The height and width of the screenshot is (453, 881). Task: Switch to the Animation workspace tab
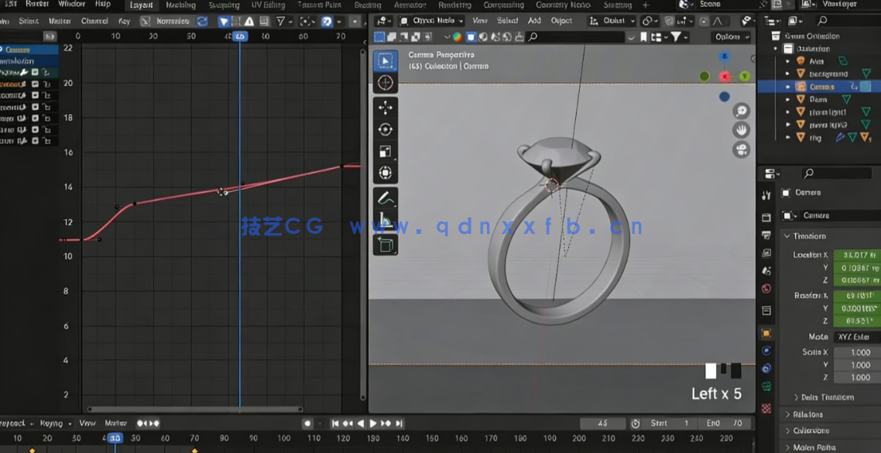click(408, 5)
